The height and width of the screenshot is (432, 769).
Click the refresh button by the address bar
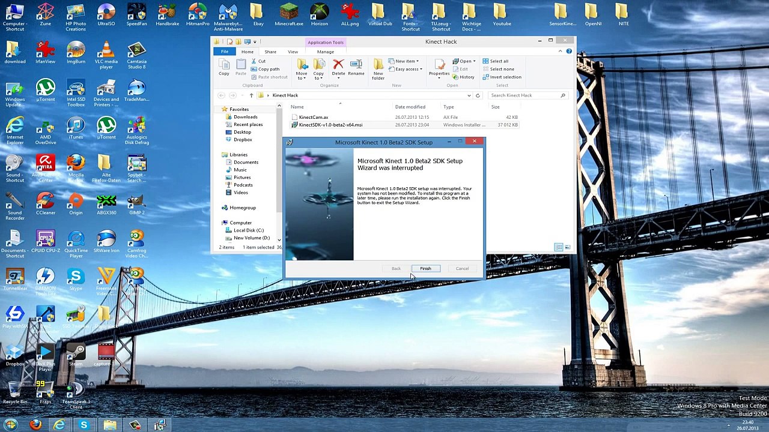coord(478,95)
